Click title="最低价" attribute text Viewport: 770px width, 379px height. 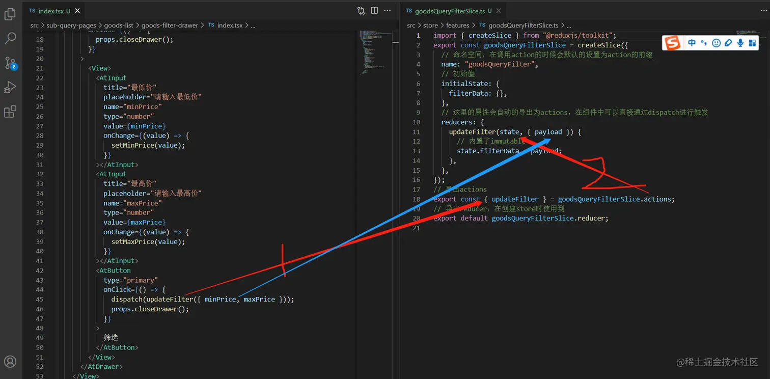[x=130, y=88]
